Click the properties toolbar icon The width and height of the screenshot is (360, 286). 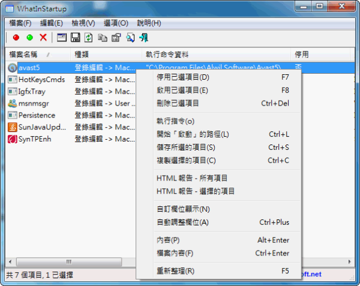tap(116, 38)
